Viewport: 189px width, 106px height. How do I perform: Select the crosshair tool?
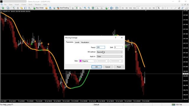[x=163, y=8]
